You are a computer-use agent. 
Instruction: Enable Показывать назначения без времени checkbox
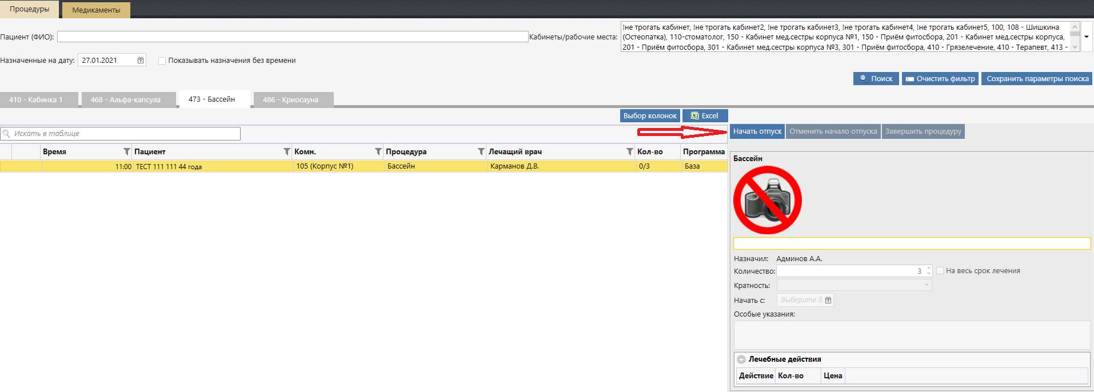click(162, 61)
